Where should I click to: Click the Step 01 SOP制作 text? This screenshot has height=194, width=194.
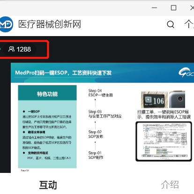(x=96, y=155)
